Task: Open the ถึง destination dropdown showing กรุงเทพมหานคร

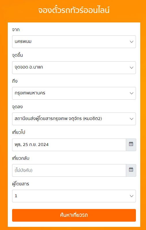Action: 74,93
